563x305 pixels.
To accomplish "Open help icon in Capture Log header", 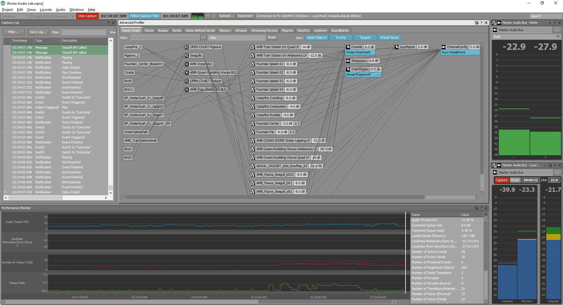I will click(108, 23).
